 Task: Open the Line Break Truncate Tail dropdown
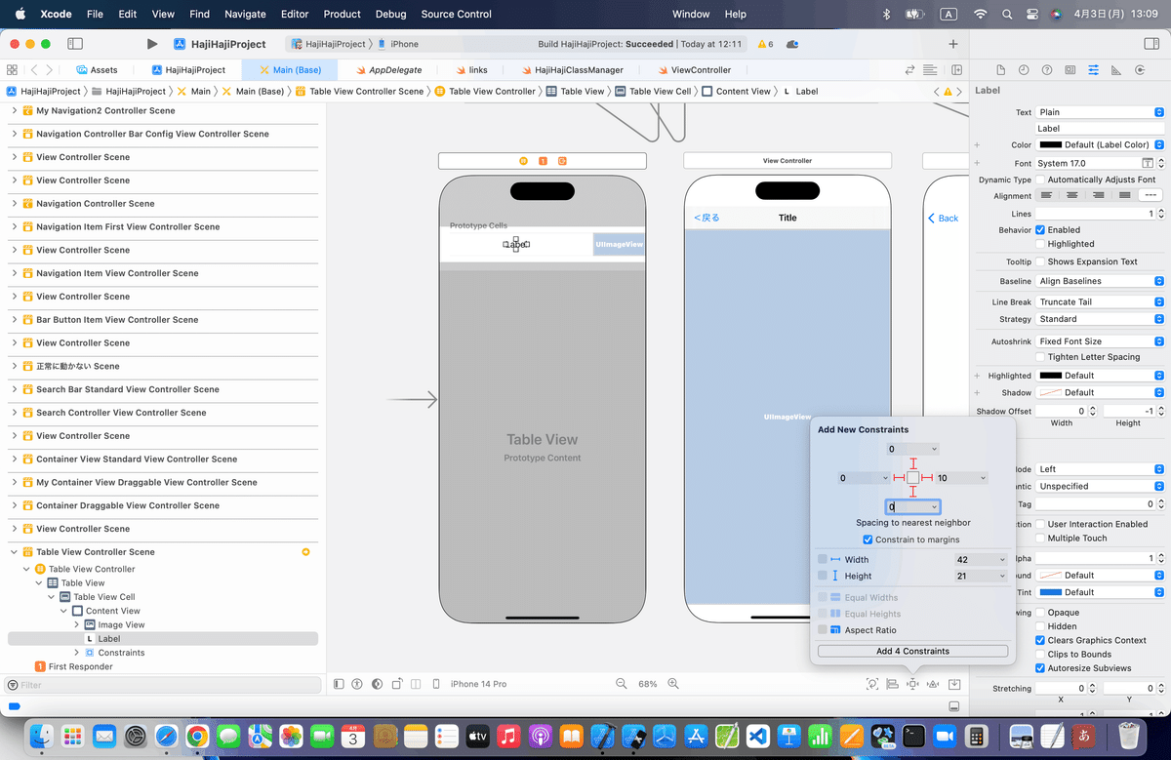(x=1100, y=301)
